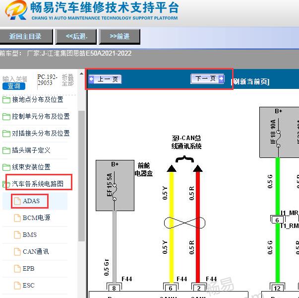The image size is (299, 298).
Task: Click the red 0.5R CAN wire
Action: tap(198, 227)
